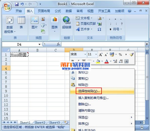The height and width of the screenshot is (131, 150).
Task: Click the Name Box showing D4
Action: 19,44
